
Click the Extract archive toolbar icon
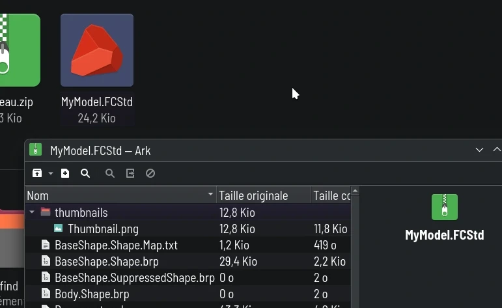pos(37,173)
